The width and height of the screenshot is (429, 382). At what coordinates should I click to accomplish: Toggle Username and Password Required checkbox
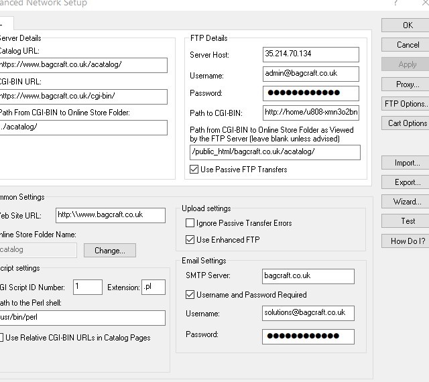click(190, 295)
